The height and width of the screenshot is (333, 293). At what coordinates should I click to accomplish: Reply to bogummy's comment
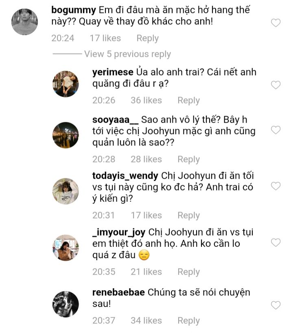click(x=147, y=38)
